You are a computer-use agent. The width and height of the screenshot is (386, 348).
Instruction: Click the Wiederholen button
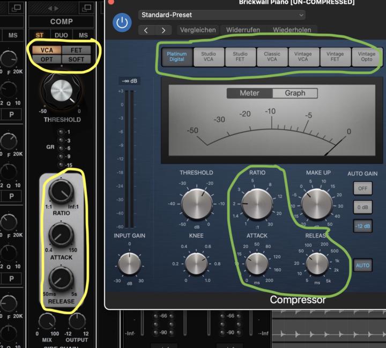(x=292, y=30)
